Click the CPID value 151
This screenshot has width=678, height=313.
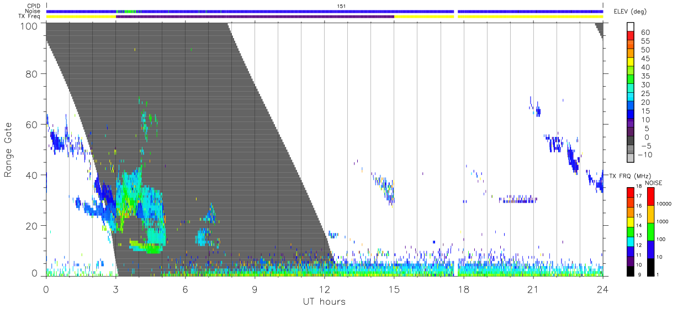(342, 6)
